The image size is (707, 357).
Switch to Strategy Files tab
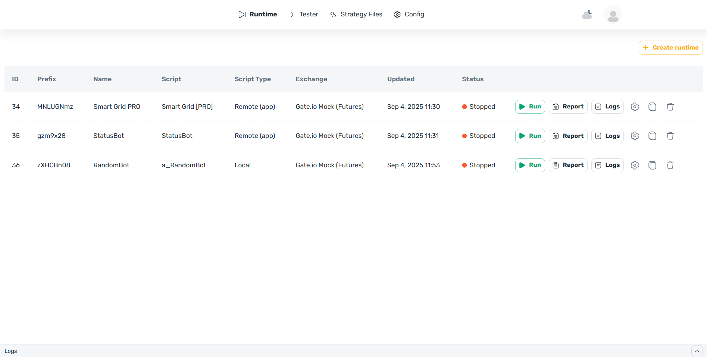pyautogui.click(x=356, y=14)
